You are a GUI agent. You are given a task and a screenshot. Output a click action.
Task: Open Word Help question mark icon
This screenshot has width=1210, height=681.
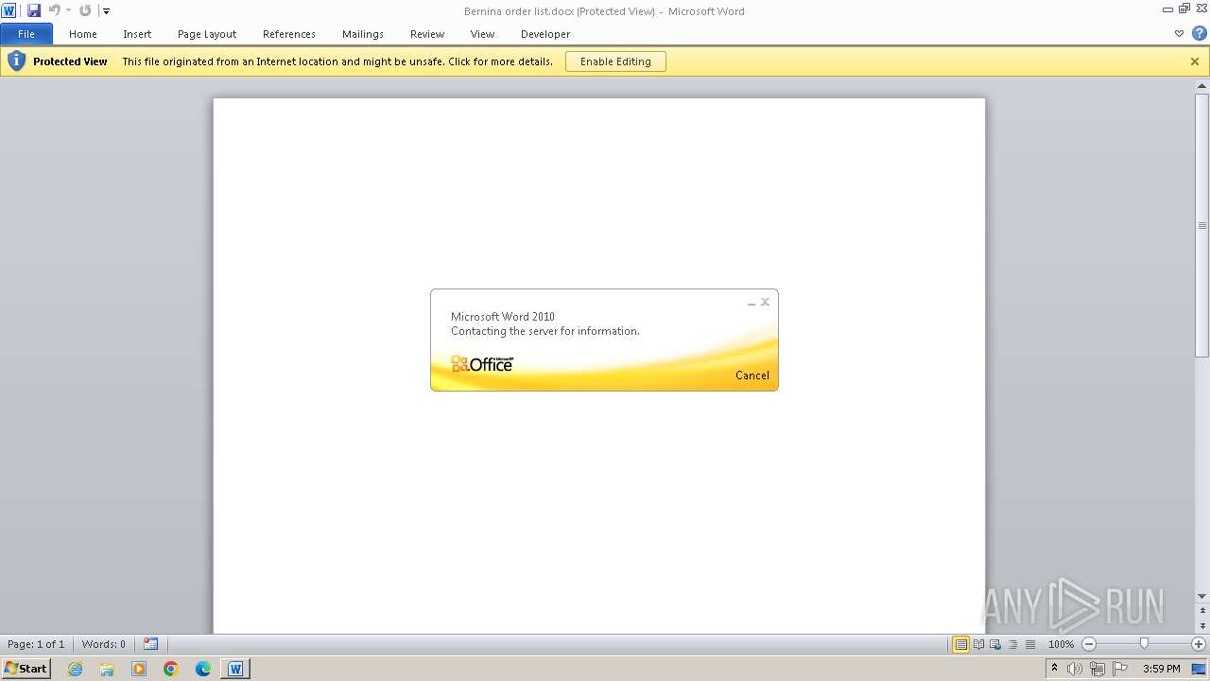pos(1199,33)
